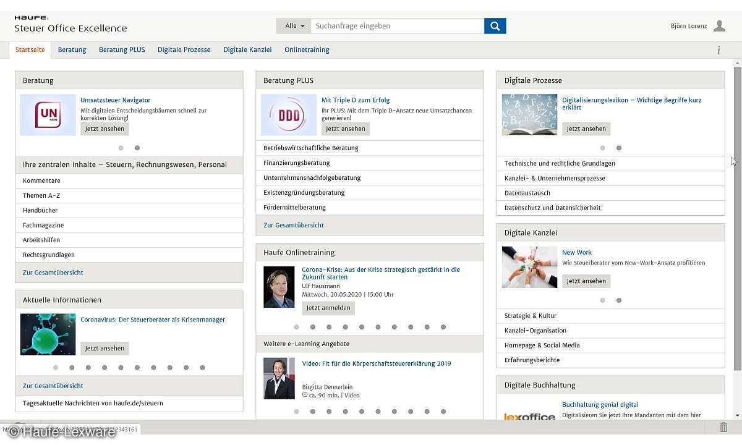Open 'Datenschutz und Datensicherheit' entry
This screenshot has width=742, height=445.
tap(610, 208)
